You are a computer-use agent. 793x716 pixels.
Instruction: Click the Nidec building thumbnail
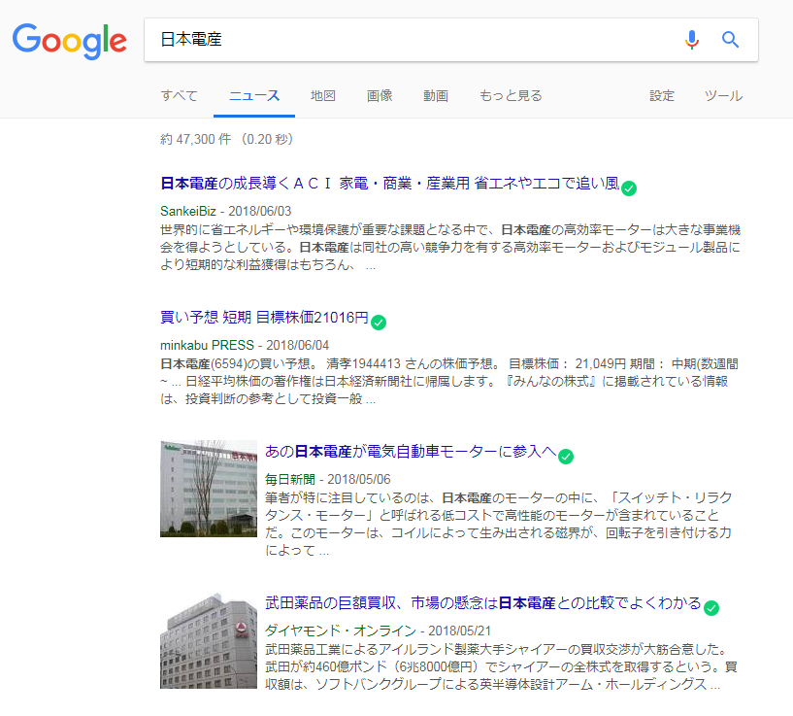tap(209, 489)
